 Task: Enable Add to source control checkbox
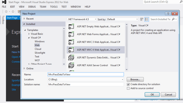pos(128,88)
